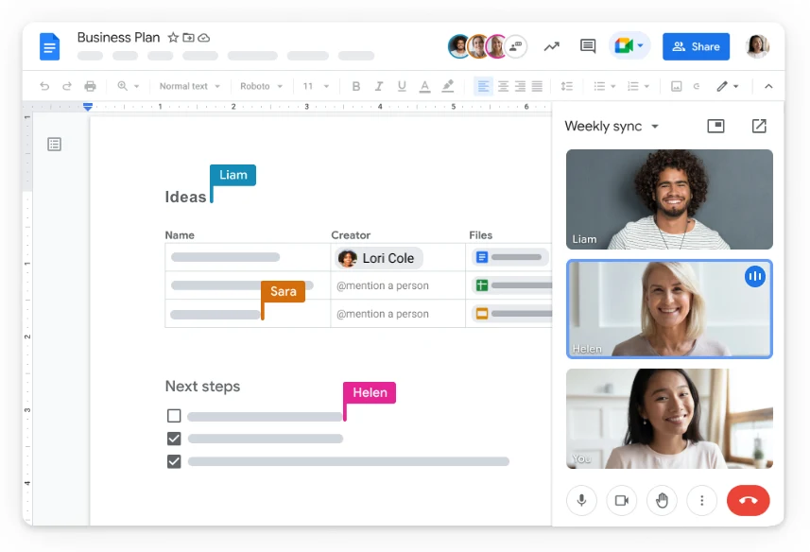The image size is (810, 552).
Task: Switch to picture-in-picture view
Action: point(715,126)
